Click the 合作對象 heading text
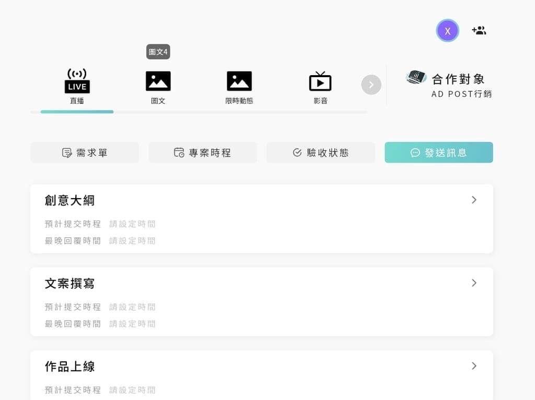The width and height of the screenshot is (535, 400). point(458,79)
